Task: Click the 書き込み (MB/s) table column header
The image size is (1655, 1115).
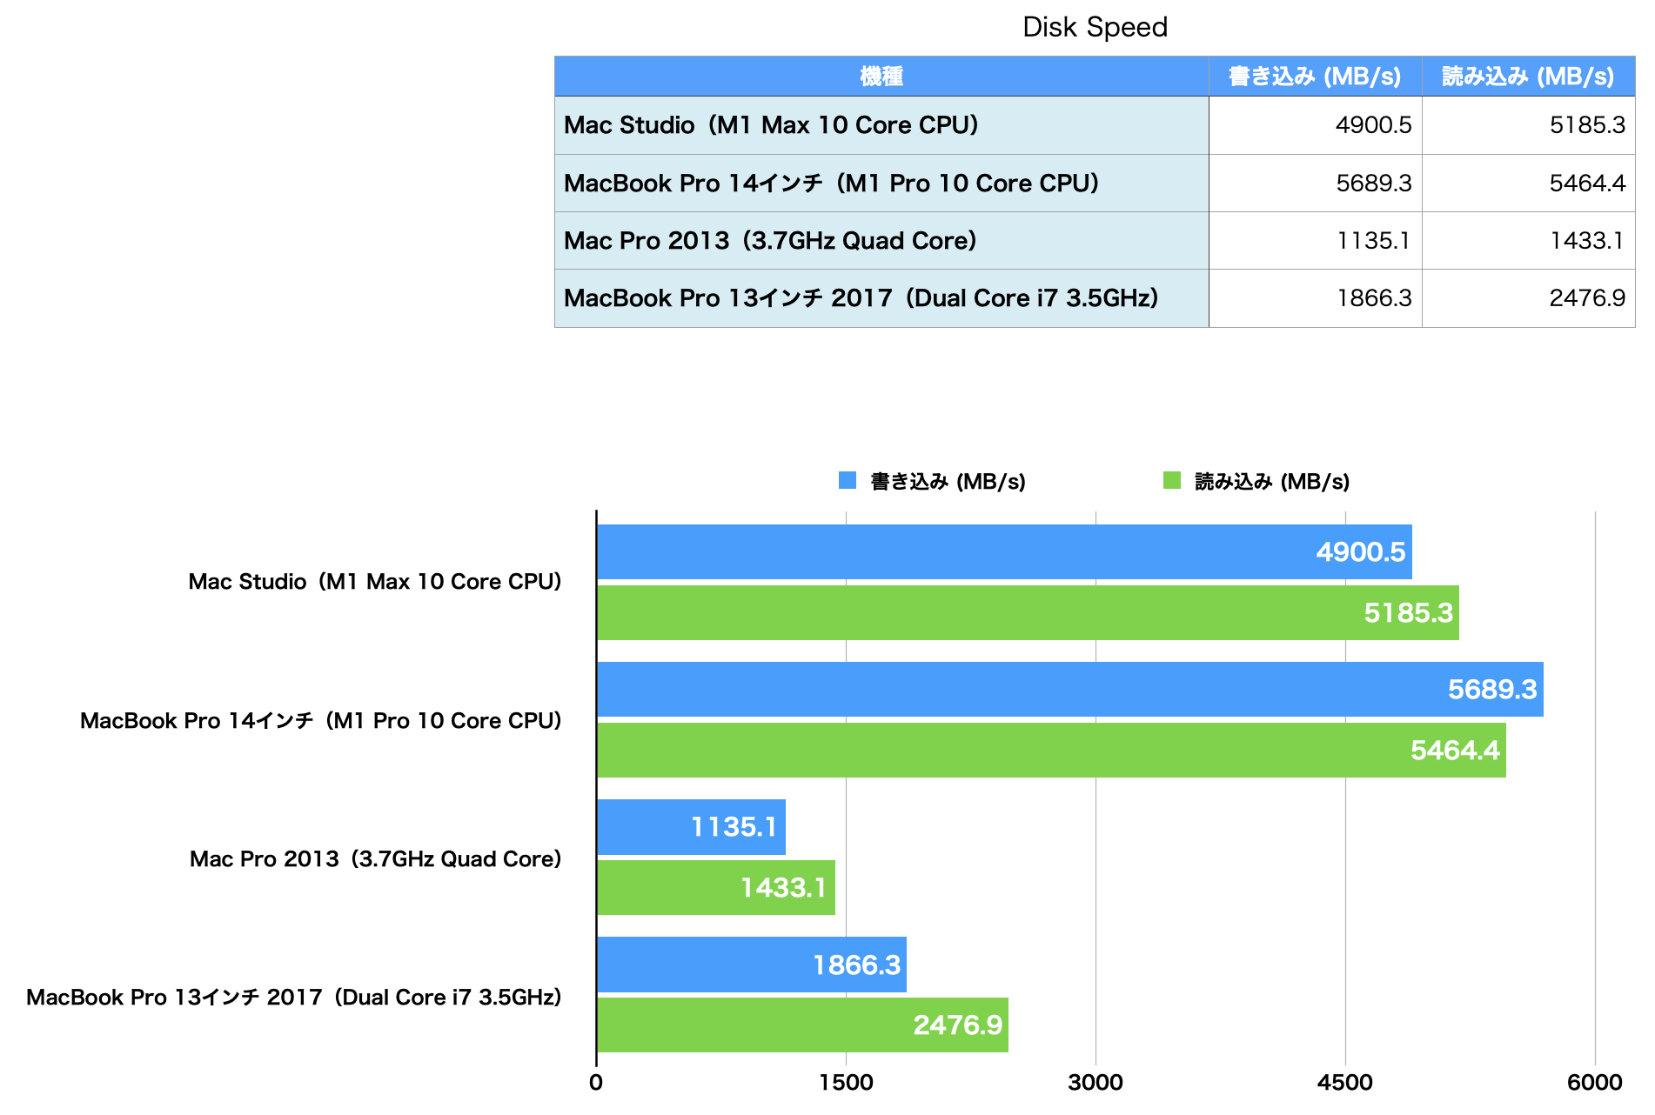Action: pos(1314,77)
